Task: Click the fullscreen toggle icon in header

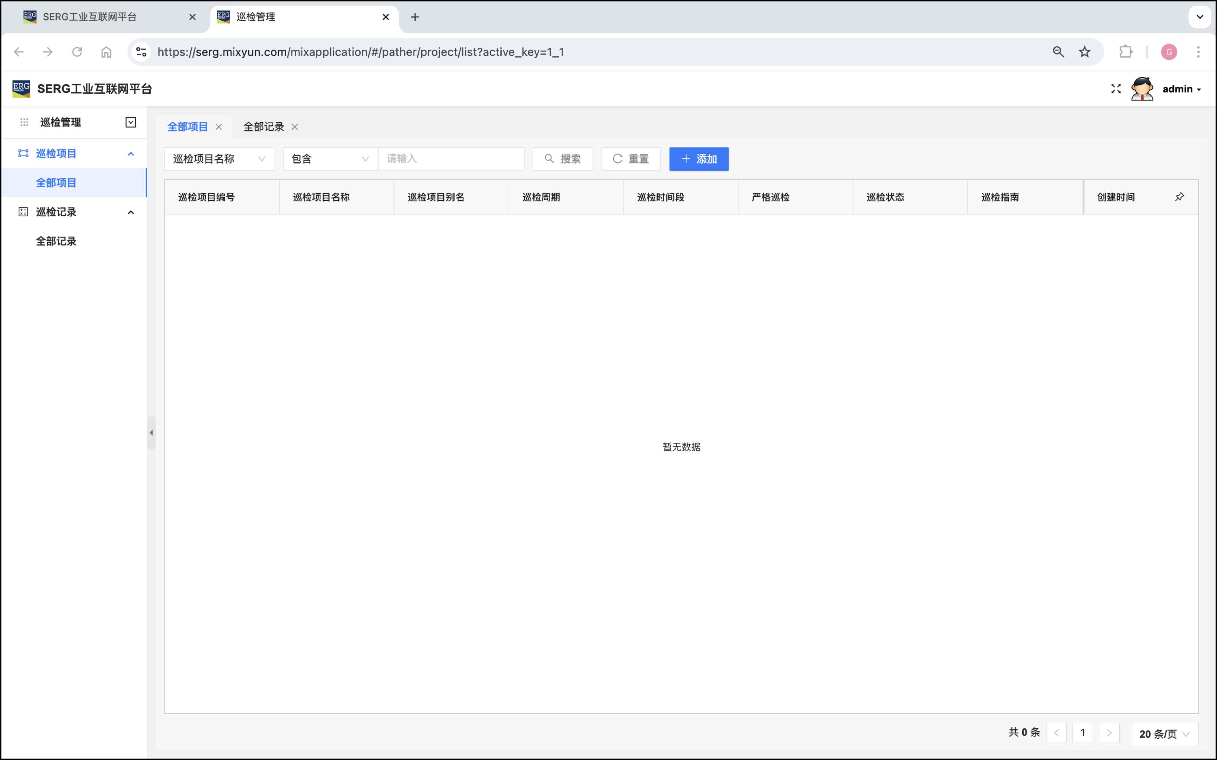Action: [x=1115, y=89]
